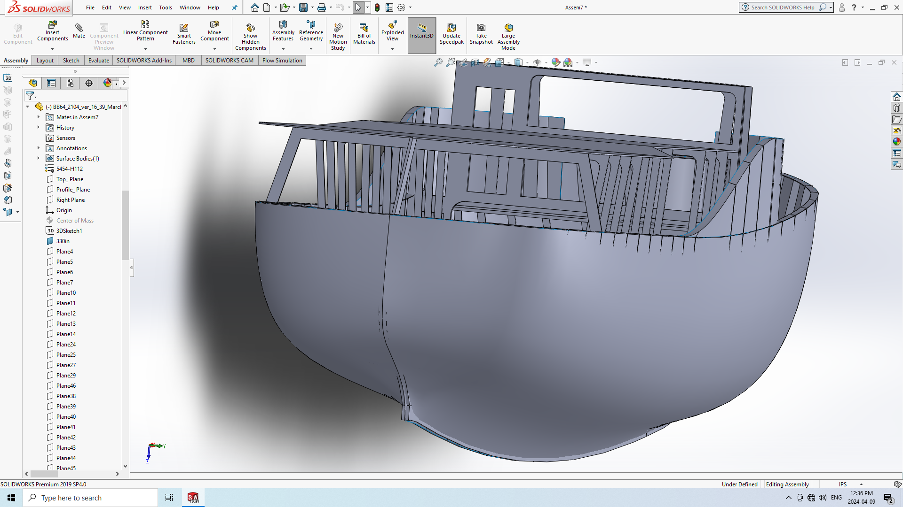Image resolution: width=903 pixels, height=507 pixels.
Task: Click Edit Appearance color ball icon
Action: coord(556,62)
